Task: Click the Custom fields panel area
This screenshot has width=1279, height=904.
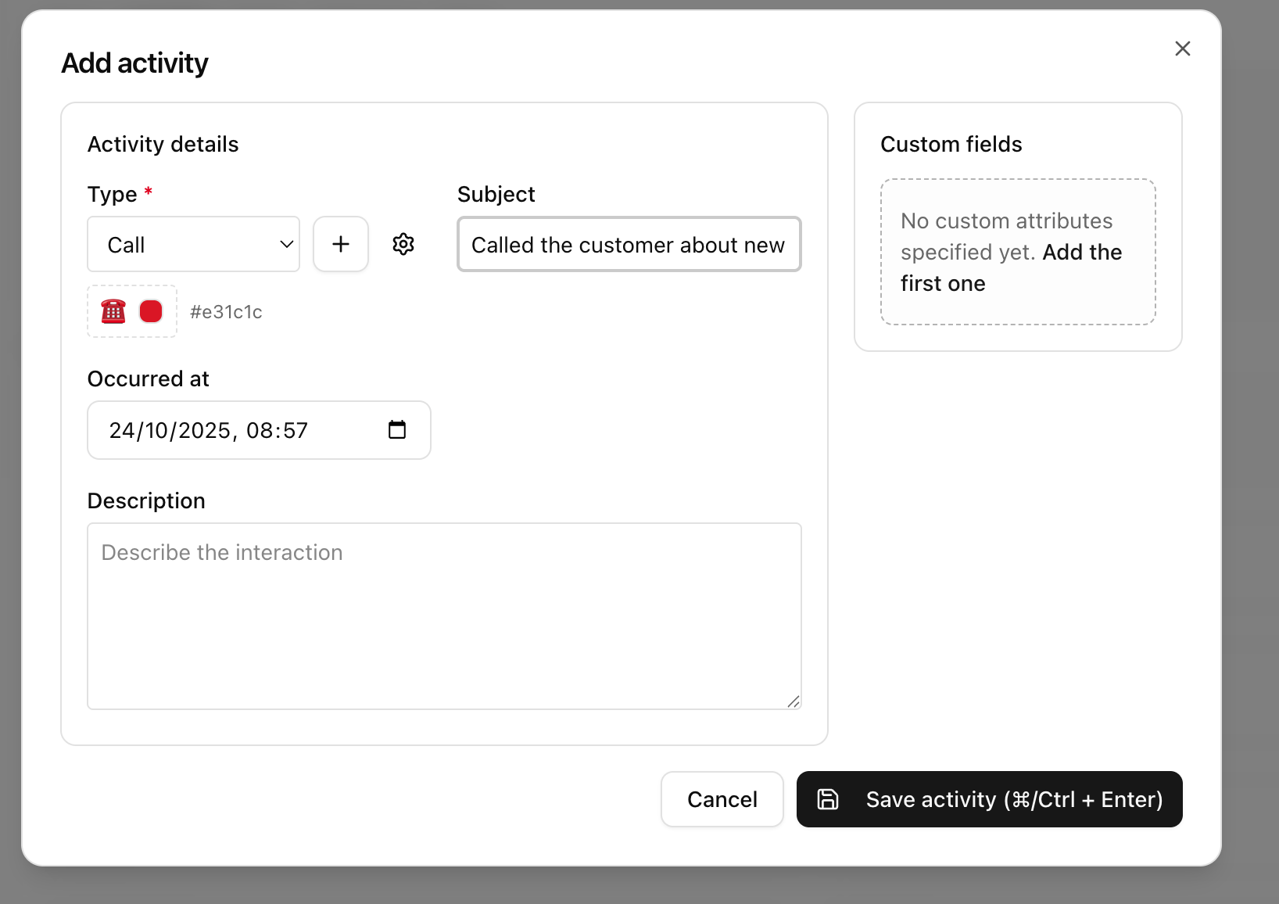Action: pyautogui.click(x=1017, y=226)
